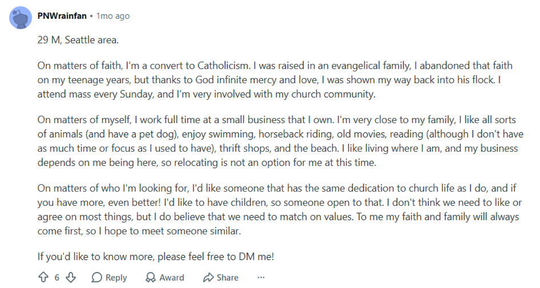Open the '1mo ago' timestamp permalink
Viewport: 540px width, 288px height.
point(113,16)
